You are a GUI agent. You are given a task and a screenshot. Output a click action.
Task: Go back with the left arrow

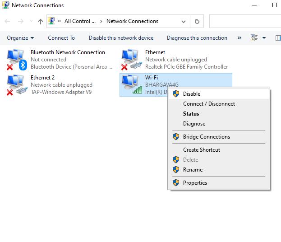[7, 21]
